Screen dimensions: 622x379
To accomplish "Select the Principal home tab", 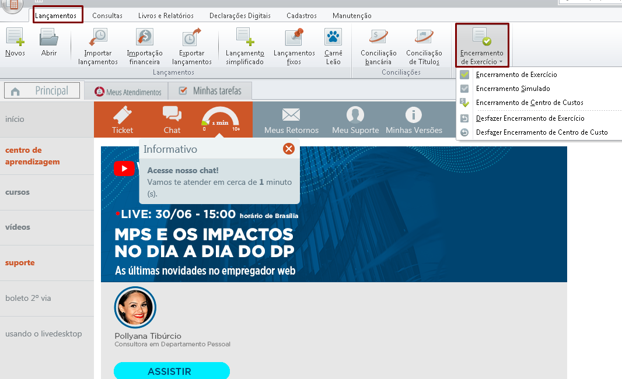I will (x=42, y=91).
